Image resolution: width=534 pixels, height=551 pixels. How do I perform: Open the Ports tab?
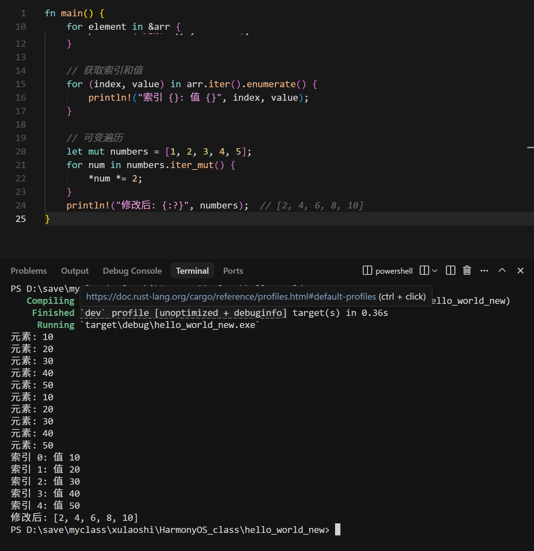[233, 271]
